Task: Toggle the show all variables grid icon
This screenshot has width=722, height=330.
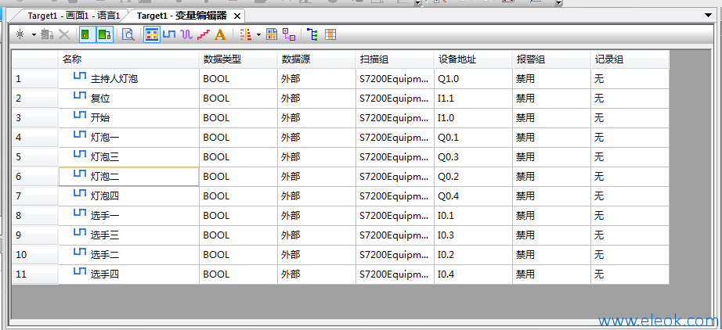Action: tap(151, 34)
